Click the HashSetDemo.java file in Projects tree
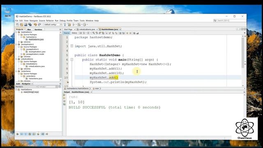 36,39
